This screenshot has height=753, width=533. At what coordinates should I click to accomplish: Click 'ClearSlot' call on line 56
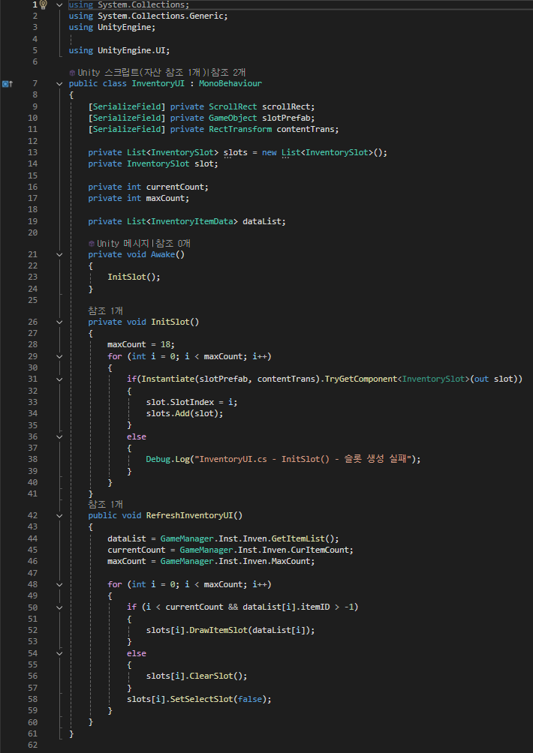pyautogui.click(x=211, y=676)
